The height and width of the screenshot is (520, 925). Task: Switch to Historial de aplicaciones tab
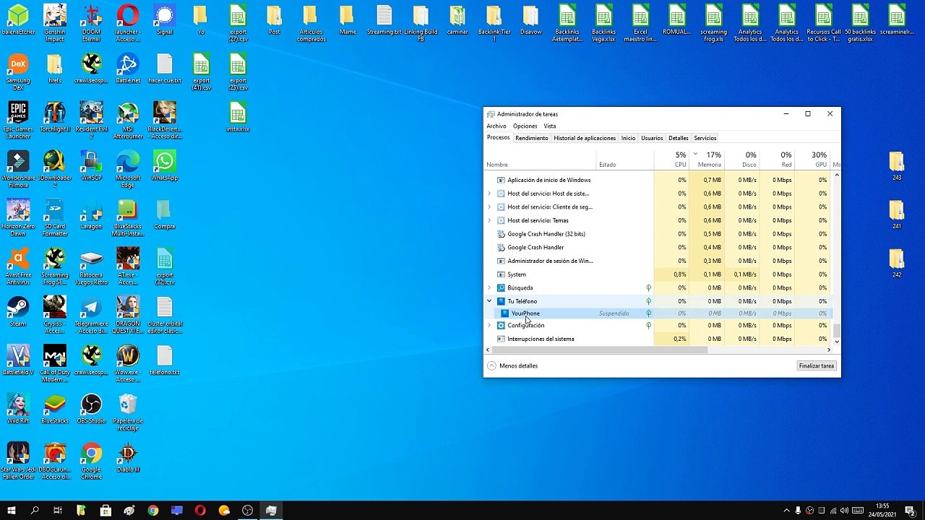585,138
